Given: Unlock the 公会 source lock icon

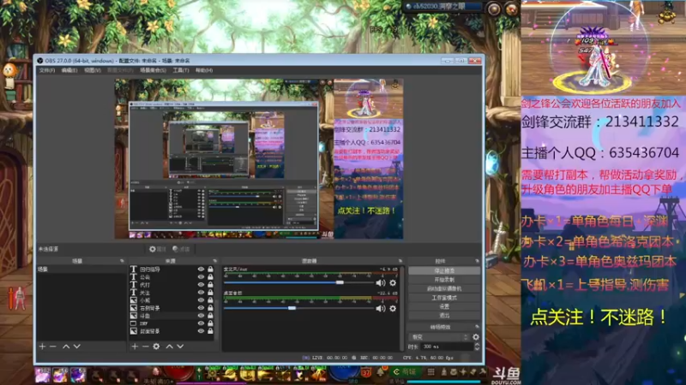Looking at the screenshot, I should point(210,277).
